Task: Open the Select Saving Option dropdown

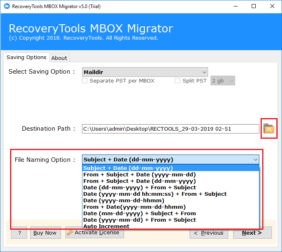Action: click(x=145, y=72)
